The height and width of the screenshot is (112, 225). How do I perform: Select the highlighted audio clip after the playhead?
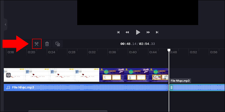point(197,88)
